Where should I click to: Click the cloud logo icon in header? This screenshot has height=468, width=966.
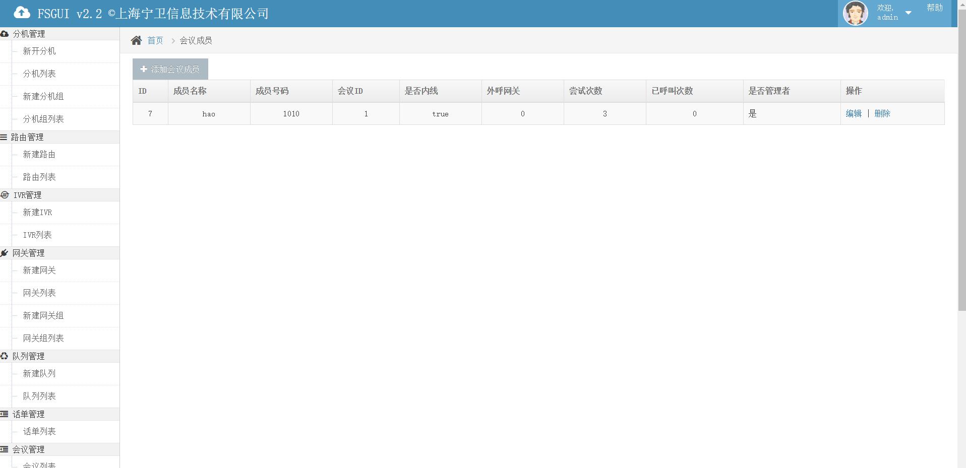(22, 13)
